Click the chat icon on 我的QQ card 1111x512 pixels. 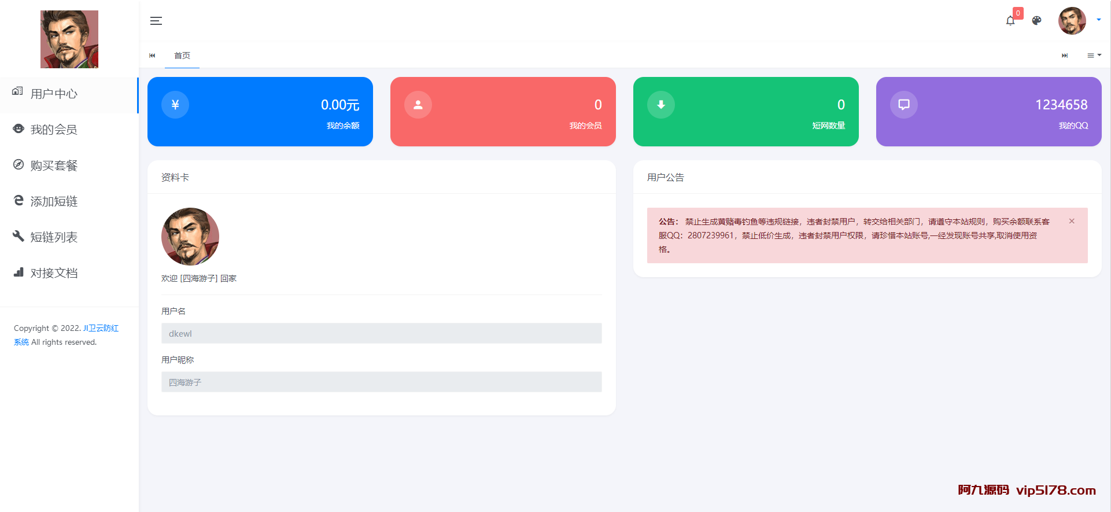click(904, 105)
